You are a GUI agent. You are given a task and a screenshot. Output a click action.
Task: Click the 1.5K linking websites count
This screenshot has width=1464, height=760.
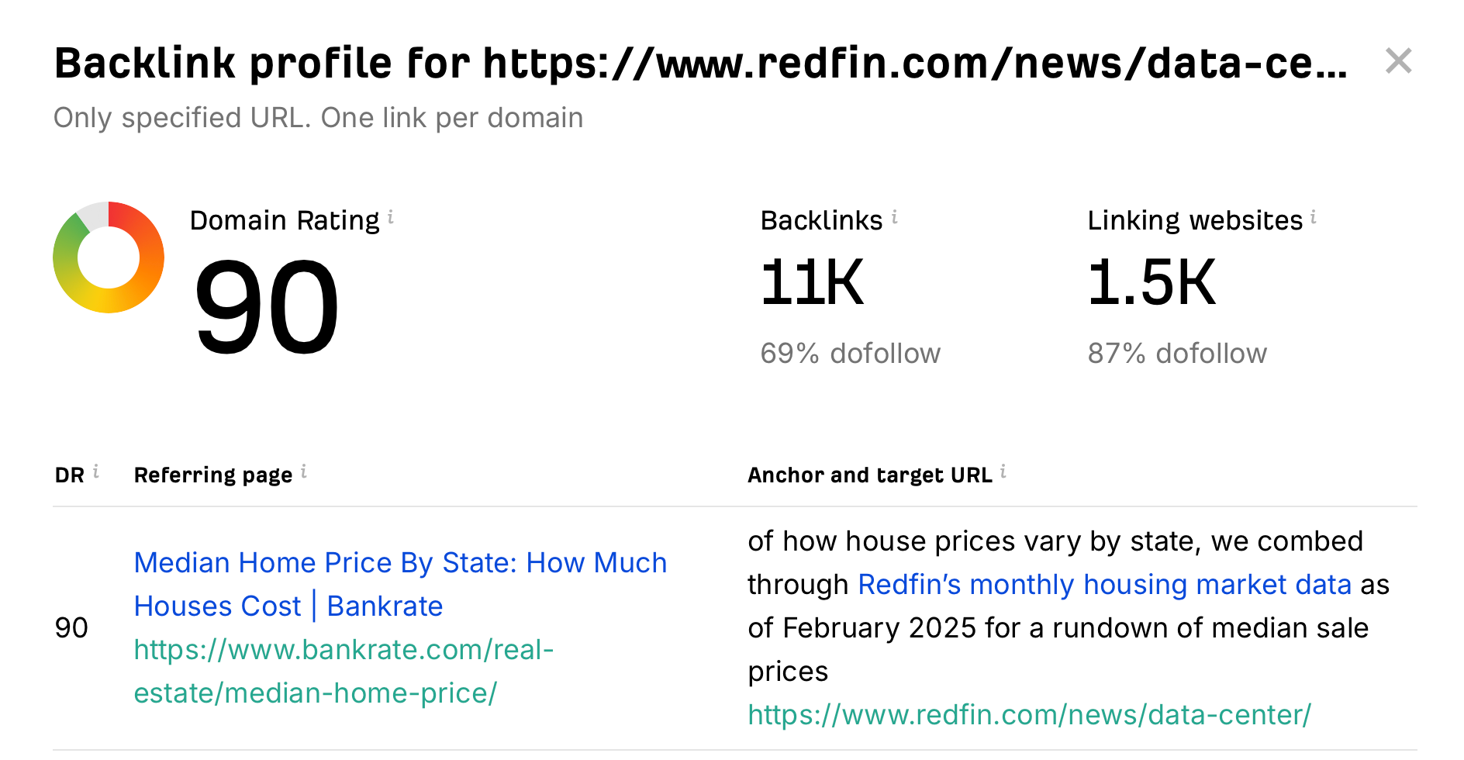[1151, 283]
